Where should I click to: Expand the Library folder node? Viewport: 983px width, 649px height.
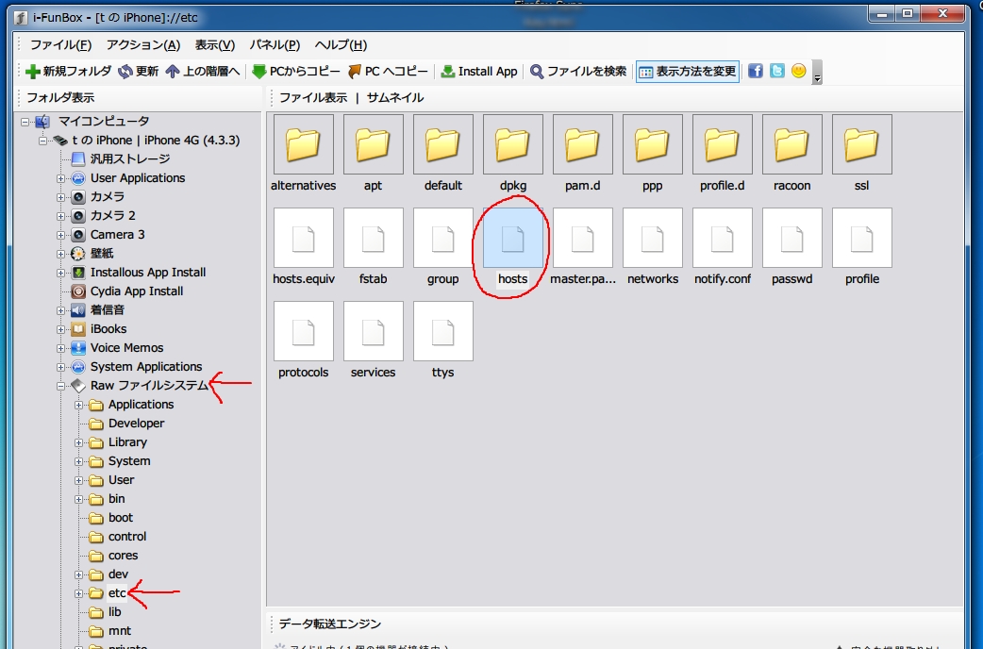pyautogui.click(x=79, y=442)
